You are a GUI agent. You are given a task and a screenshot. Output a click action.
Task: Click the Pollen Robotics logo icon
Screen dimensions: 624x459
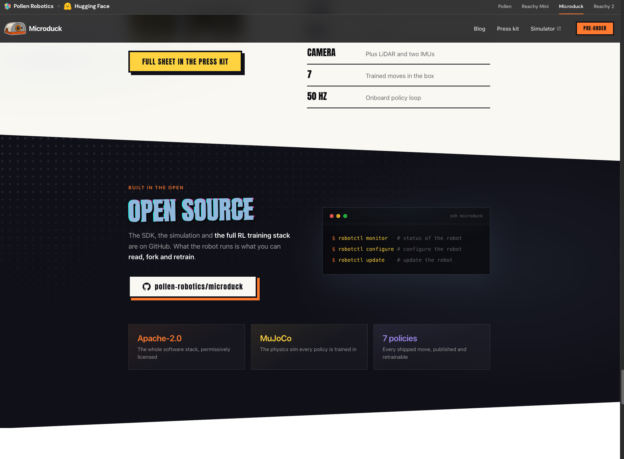click(7, 6)
